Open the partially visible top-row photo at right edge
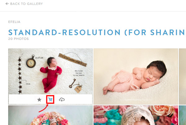This screenshot has height=125, width=186. coord(183,77)
